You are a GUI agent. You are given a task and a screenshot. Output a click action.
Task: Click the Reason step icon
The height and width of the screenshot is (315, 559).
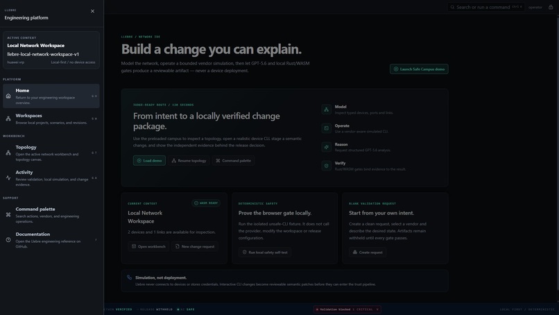[326, 147]
